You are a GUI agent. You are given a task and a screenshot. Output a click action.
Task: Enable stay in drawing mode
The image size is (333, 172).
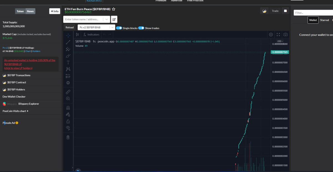68,114
